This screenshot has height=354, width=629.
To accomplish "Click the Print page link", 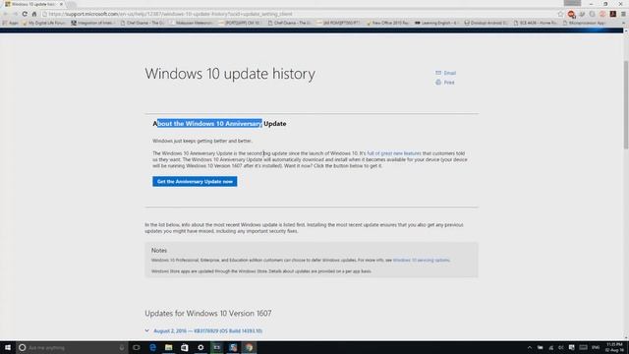I will (x=449, y=83).
